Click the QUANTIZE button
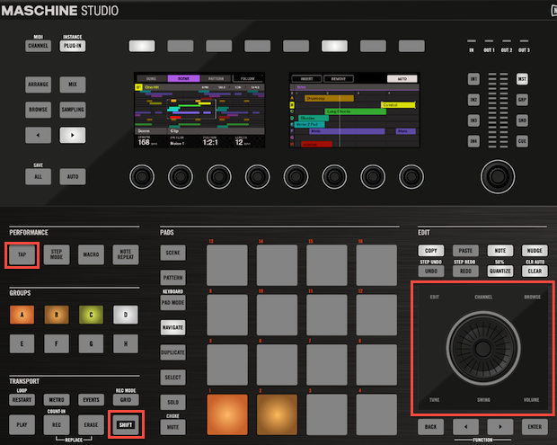Screen dimensions: 557x445 pos(500,270)
